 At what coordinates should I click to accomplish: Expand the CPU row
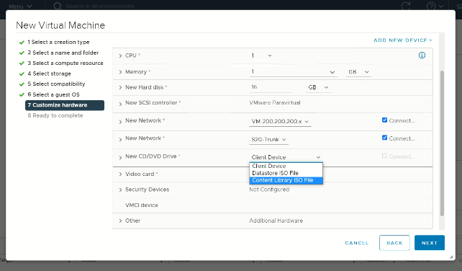(x=120, y=55)
